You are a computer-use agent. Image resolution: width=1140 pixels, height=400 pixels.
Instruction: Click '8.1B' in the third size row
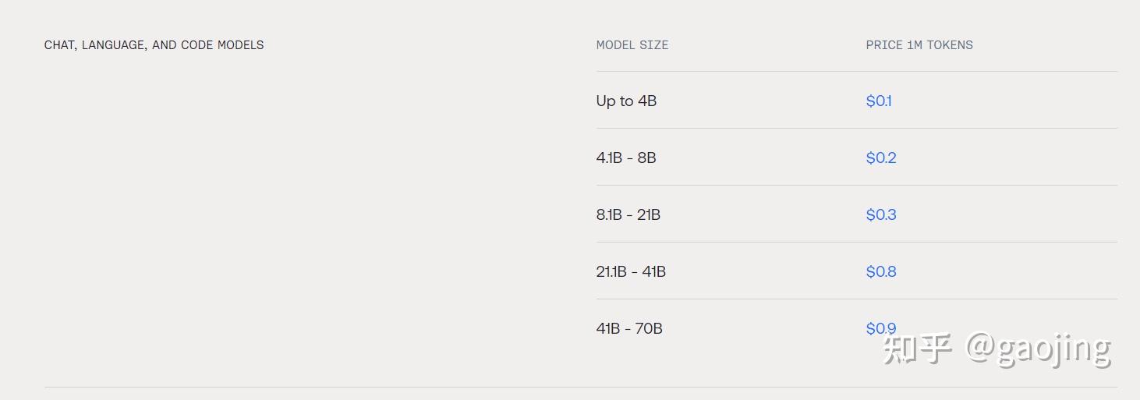609,214
